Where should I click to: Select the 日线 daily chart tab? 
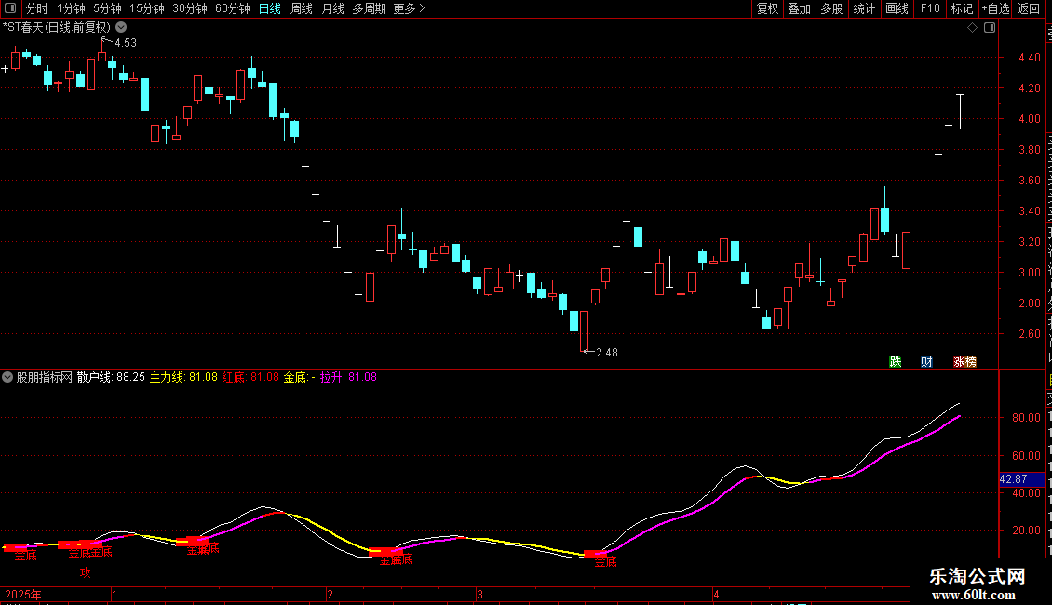point(270,8)
